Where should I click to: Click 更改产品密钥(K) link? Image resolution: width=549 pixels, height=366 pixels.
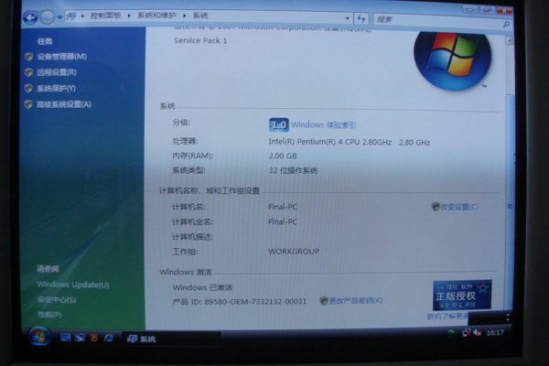[356, 300]
